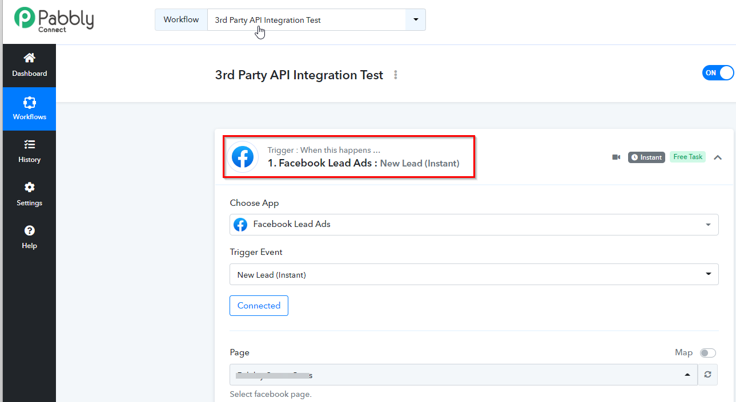The image size is (736, 402).
Task: Go to the Workflows section
Action: 29,108
